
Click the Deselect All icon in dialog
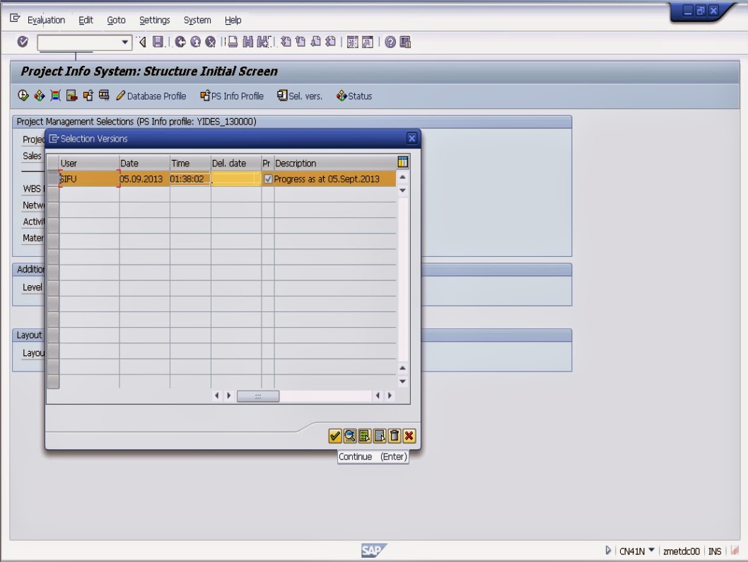point(379,435)
